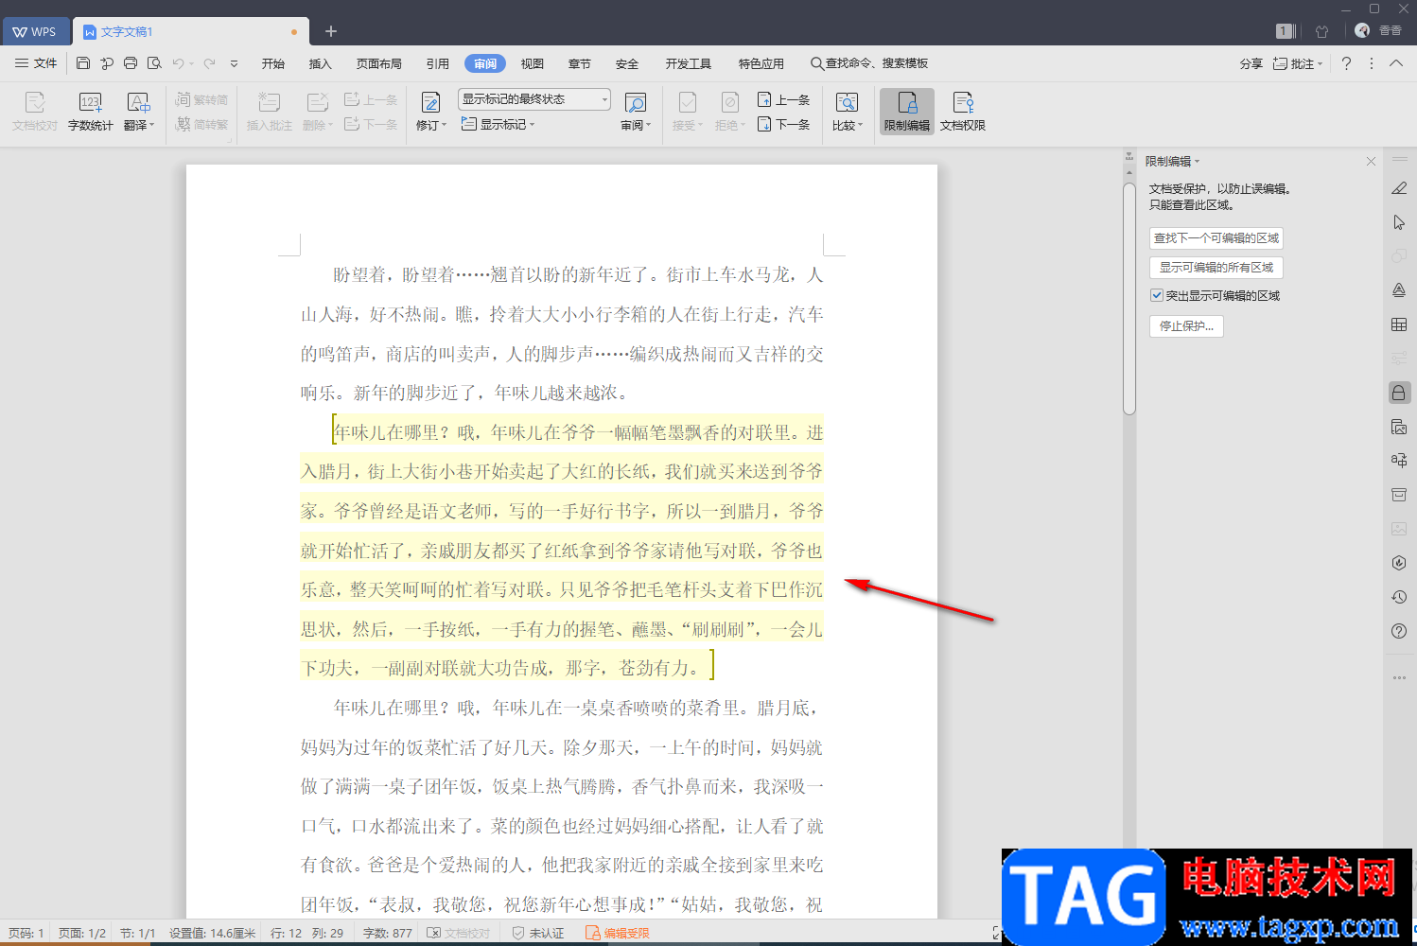Toggle 突出显示可编辑的区域 checkbox

pos(1156,295)
